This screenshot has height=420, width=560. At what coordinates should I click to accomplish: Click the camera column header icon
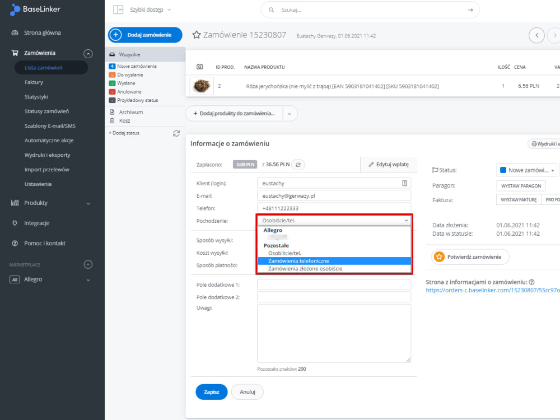click(x=200, y=67)
